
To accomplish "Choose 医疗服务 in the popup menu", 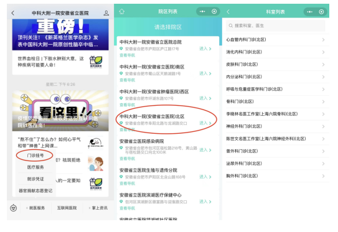I will click(x=35, y=167).
